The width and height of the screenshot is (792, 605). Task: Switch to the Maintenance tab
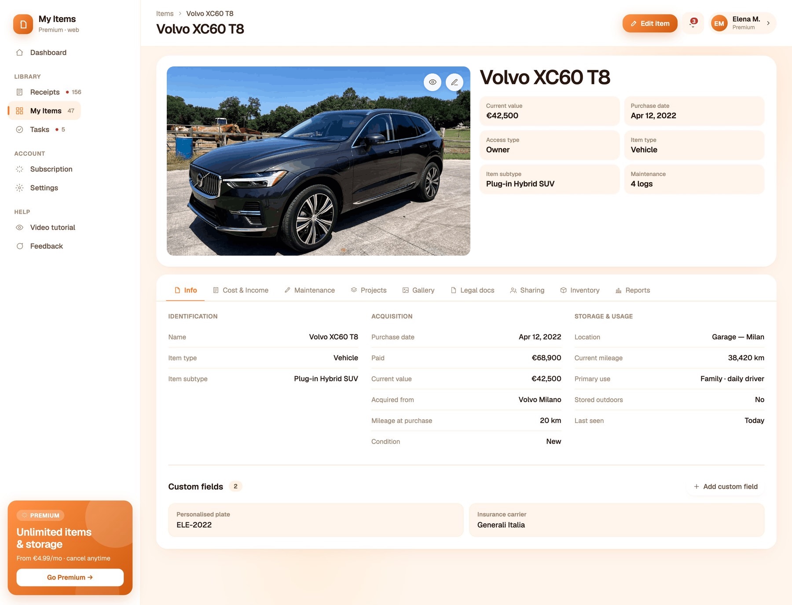coord(310,290)
